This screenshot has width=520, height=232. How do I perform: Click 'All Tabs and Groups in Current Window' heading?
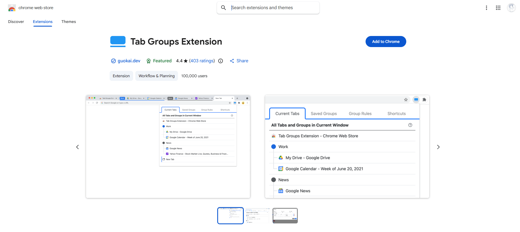pos(310,125)
